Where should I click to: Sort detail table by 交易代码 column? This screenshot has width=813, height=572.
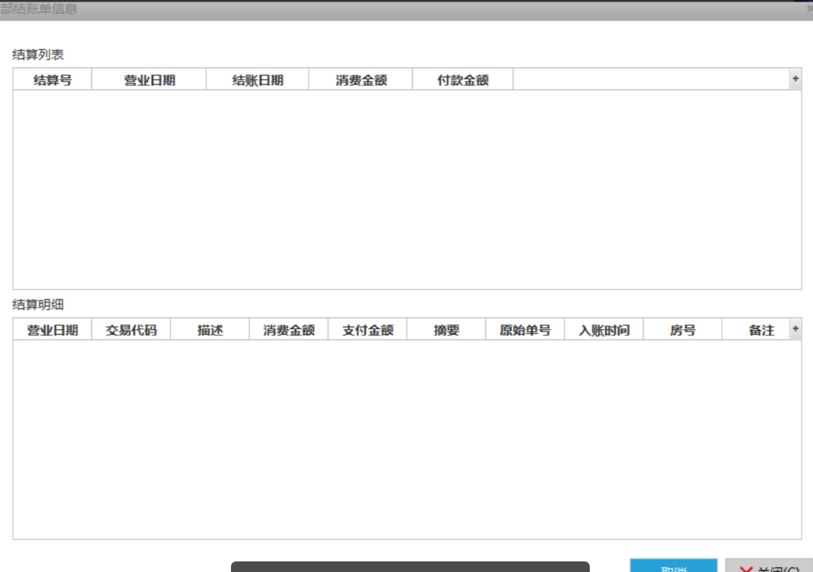[x=131, y=330]
